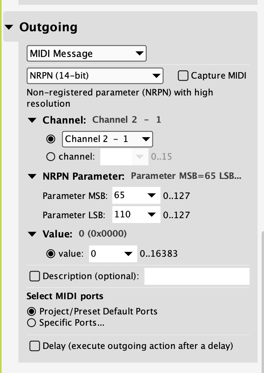Click the Description text input field
The width and height of the screenshot is (264, 373).
[197, 276]
